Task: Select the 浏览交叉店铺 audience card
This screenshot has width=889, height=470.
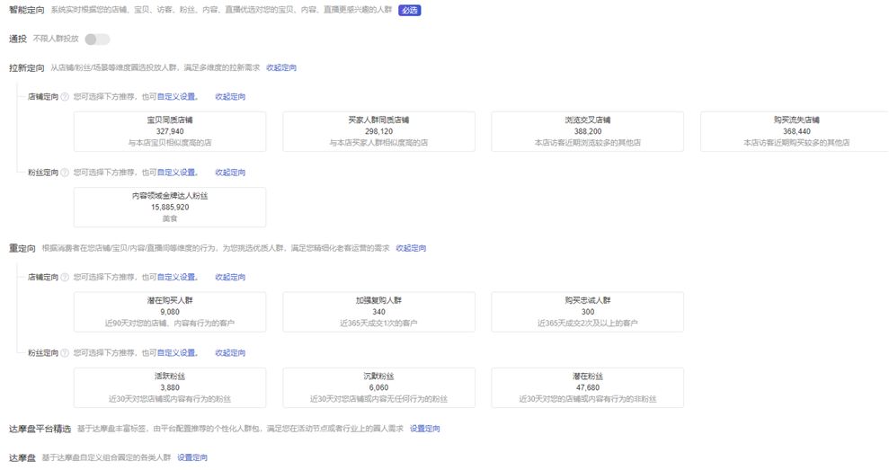Action: click(587, 131)
